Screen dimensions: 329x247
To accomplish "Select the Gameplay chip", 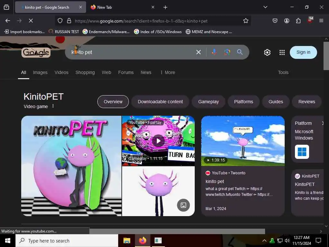I will pyautogui.click(x=208, y=102).
